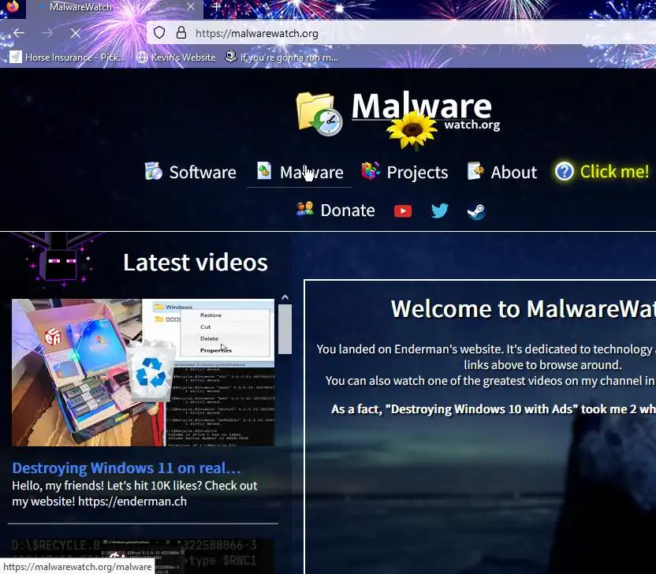Open the Horse Insurance bookmark
Viewport: 656px width, 574px height.
tap(67, 58)
